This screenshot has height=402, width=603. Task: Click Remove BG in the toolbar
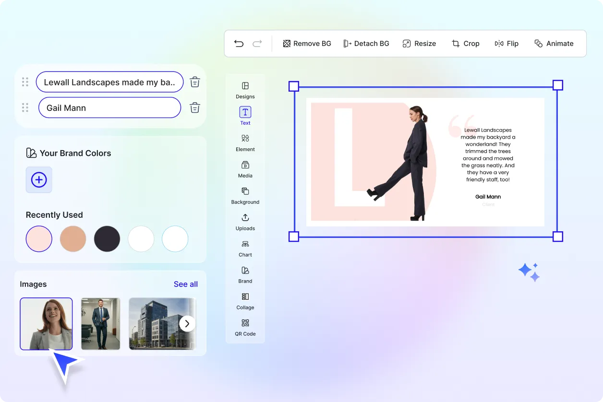pos(307,43)
